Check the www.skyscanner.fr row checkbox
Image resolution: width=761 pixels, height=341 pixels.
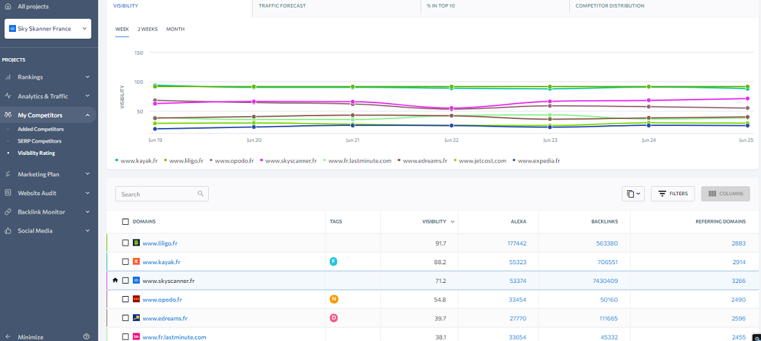coord(125,280)
